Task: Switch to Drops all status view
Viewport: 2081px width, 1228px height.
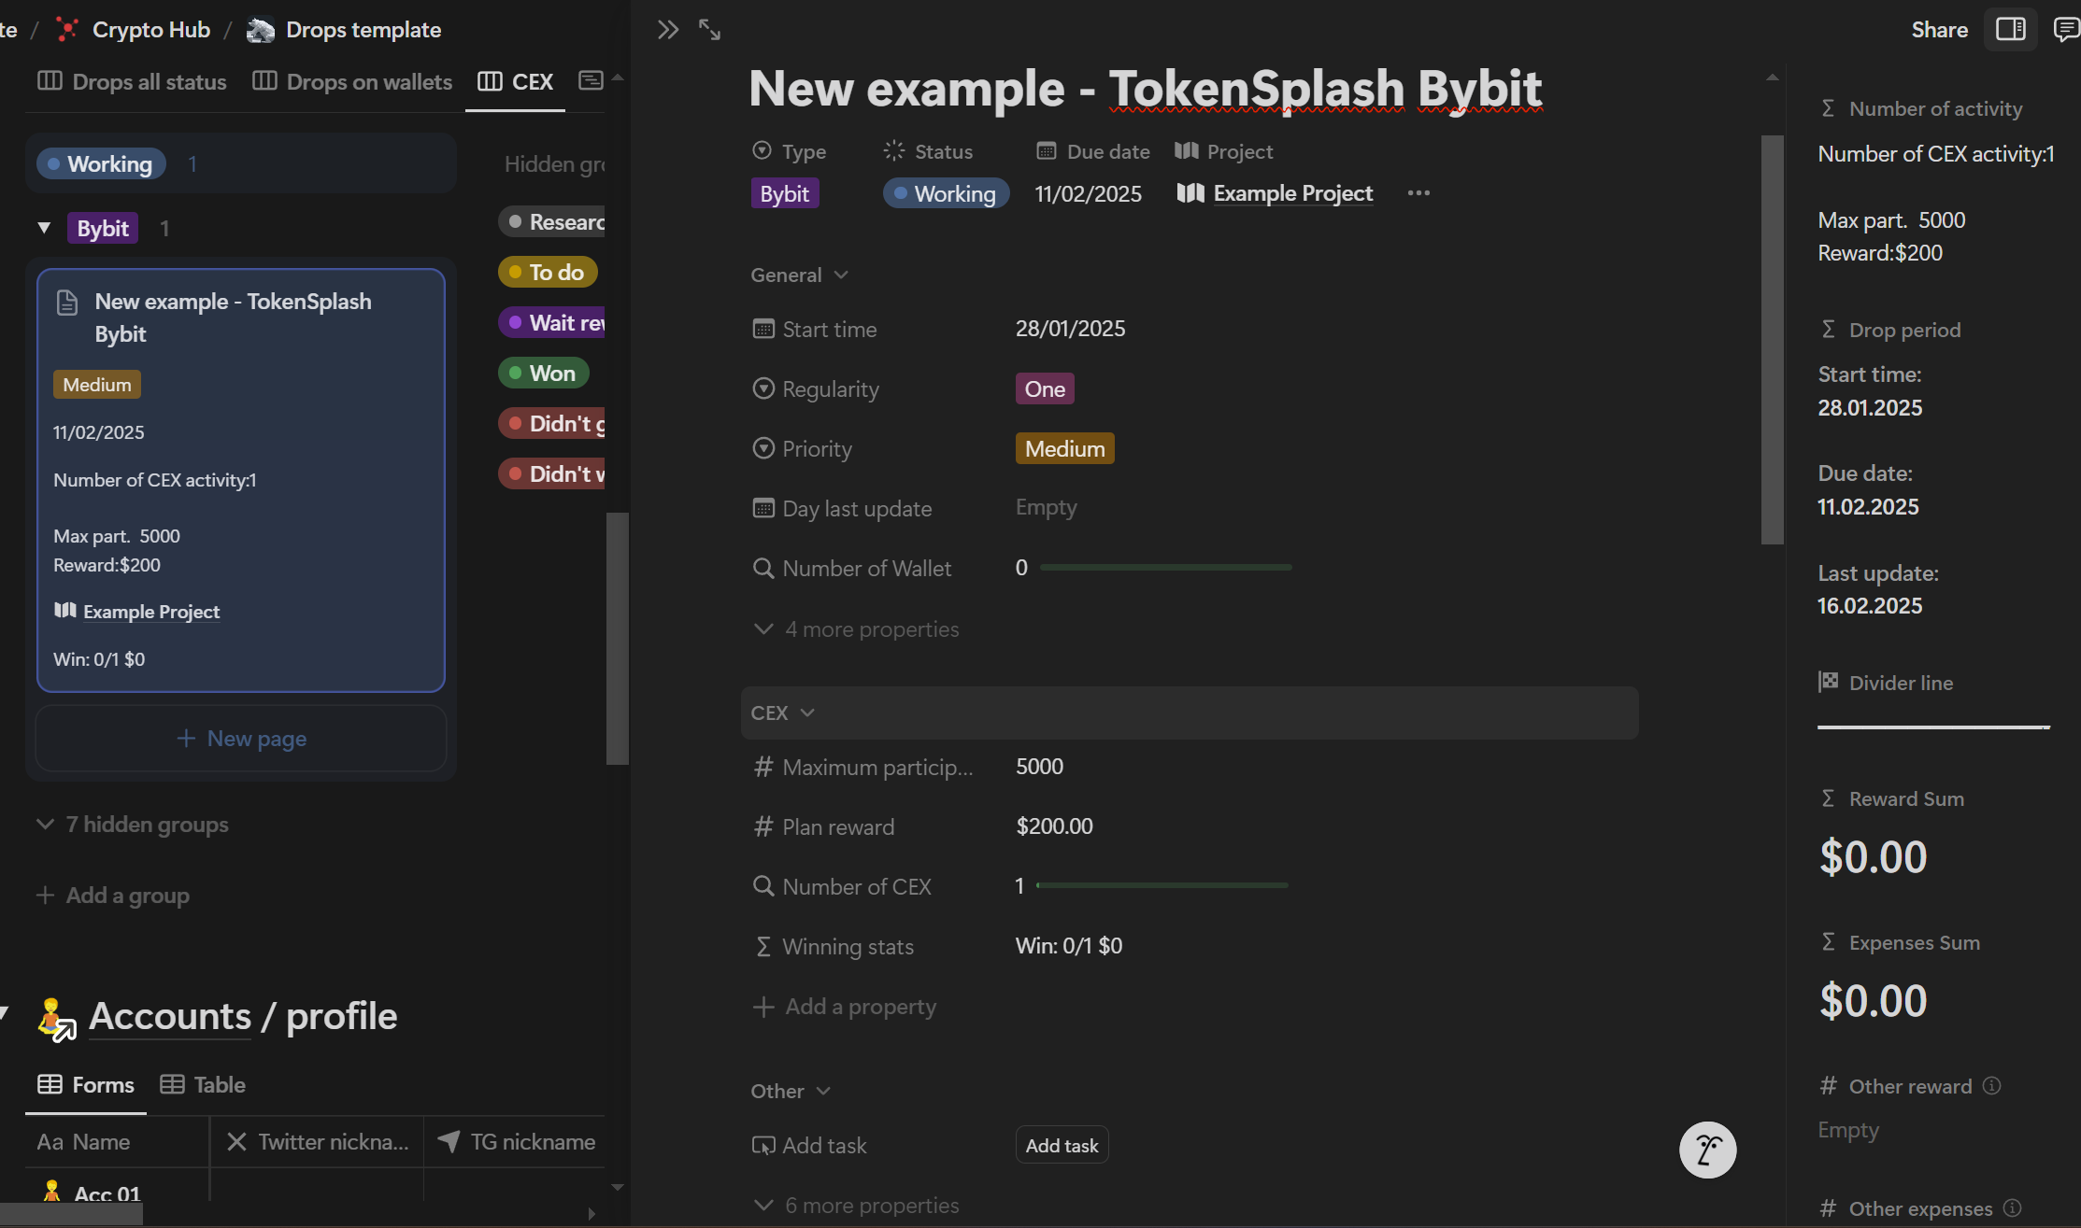Action: [132, 81]
